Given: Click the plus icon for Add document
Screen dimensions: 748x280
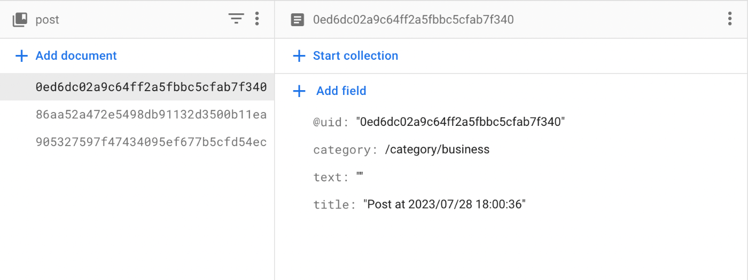Looking at the screenshot, I should [21, 56].
